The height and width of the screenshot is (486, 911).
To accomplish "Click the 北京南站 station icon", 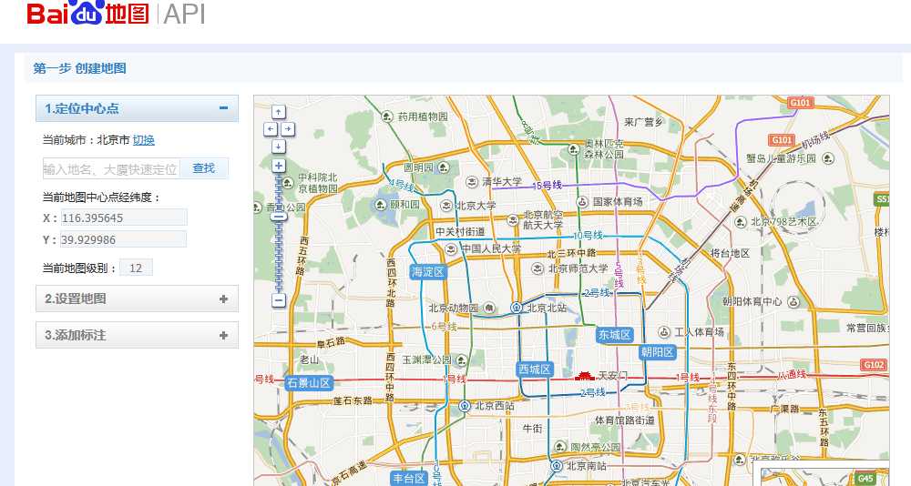I will click(556, 466).
